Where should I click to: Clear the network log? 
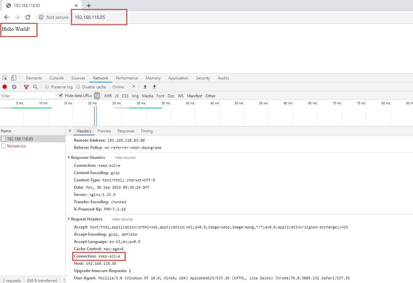pos(14,87)
